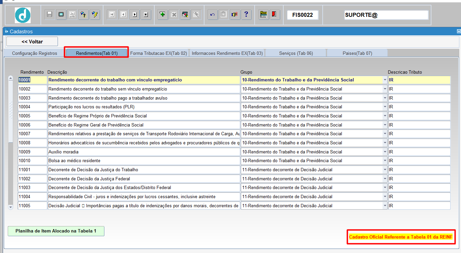
Task: Open Grupo dropdown for row 11001
Action: (x=385, y=170)
